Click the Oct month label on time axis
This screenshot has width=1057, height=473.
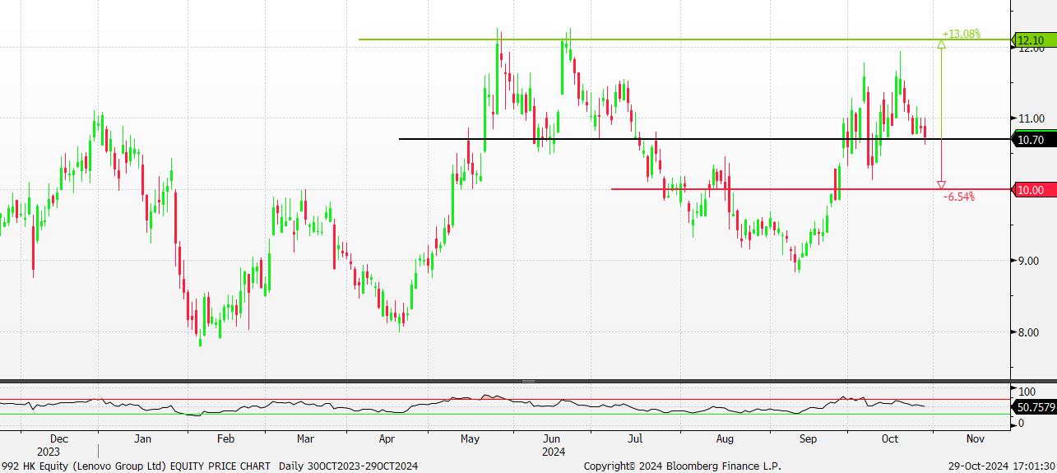[890, 439]
